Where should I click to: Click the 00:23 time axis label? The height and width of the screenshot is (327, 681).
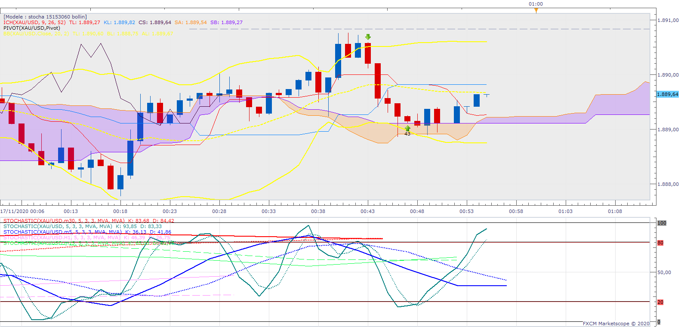(x=170, y=211)
